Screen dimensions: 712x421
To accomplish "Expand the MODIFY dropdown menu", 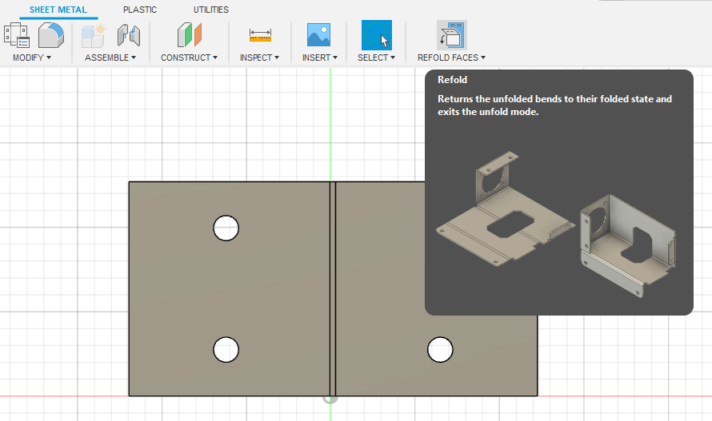I will 32,58.
